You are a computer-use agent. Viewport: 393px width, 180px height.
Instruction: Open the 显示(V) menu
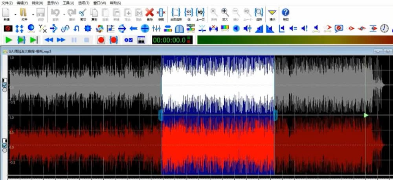(x=53, y=3)
